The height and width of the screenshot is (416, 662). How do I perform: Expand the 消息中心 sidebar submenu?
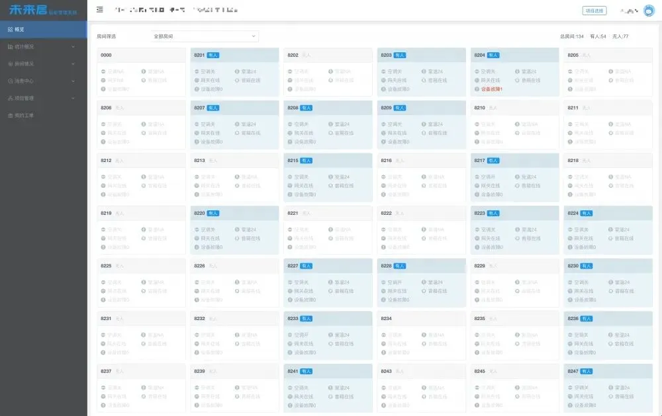[43, 81]
